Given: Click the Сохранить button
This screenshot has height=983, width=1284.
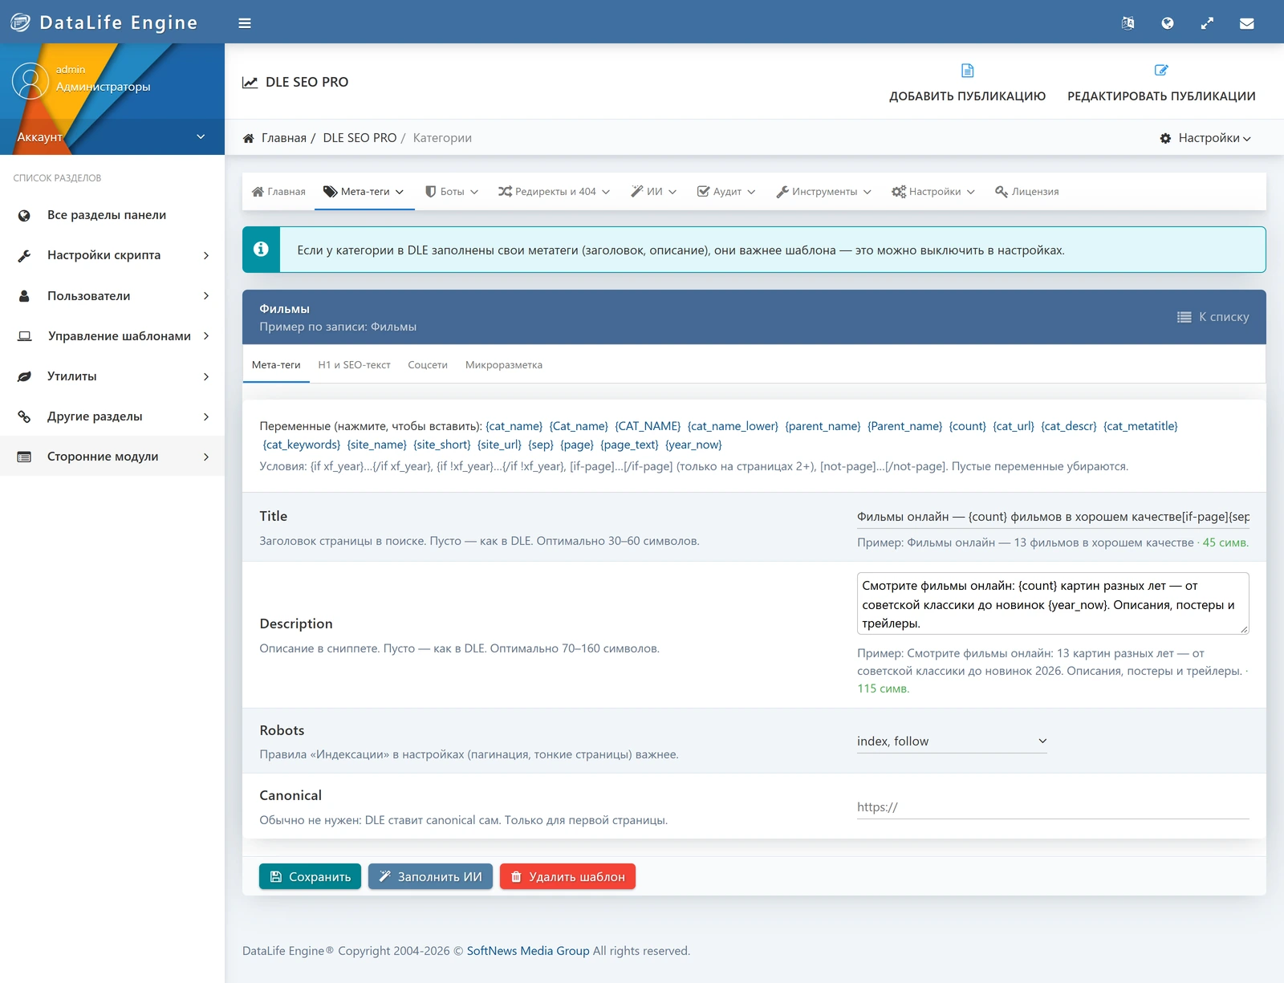Looking at the screenshot, I should [310, 876].
